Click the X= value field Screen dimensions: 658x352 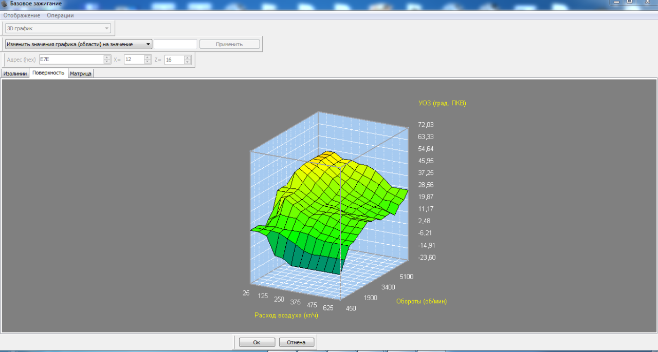coord(134,60)
